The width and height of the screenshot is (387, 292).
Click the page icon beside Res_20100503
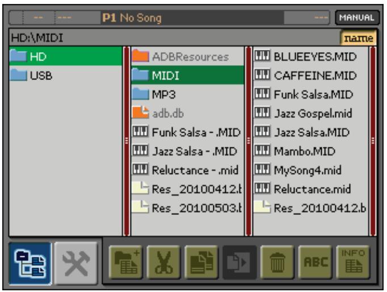[x=140, y=207]
